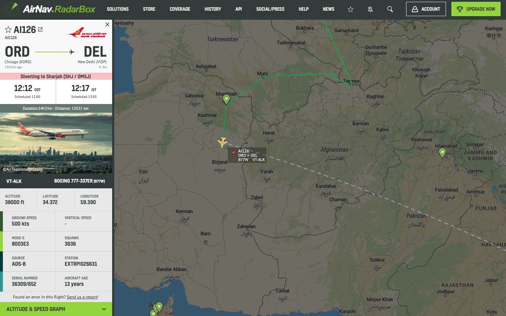The height and width of the screenshot is (316, 506).
Task: Open the Solutions menu
Action: [118, 9]
